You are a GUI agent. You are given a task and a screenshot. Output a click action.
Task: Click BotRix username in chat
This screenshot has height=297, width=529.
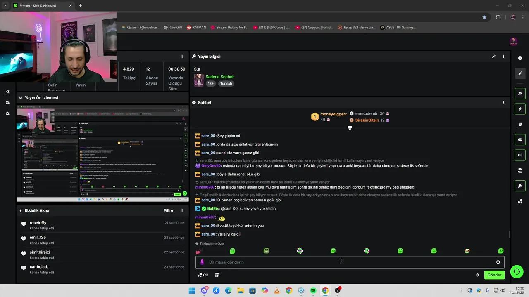point(213,209)
